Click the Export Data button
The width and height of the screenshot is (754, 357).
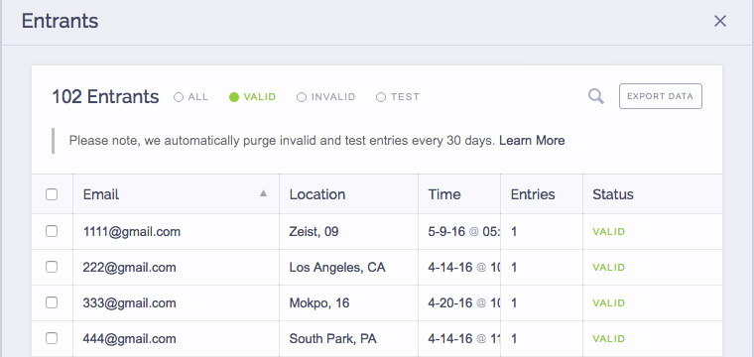[x=660, y=96]
